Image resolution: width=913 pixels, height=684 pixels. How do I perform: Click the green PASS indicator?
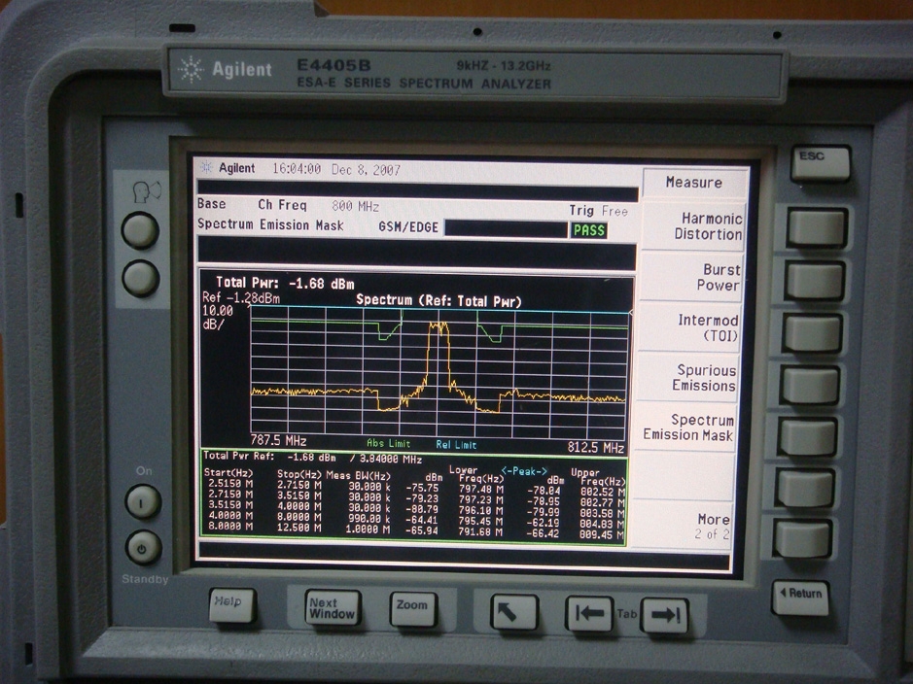[588, 230]
